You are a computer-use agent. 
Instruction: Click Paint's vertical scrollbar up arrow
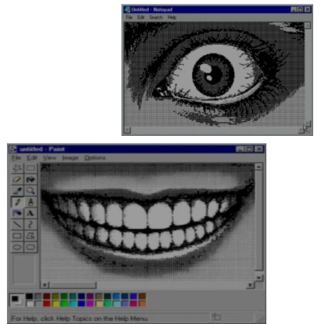click(x=258, y=167)
